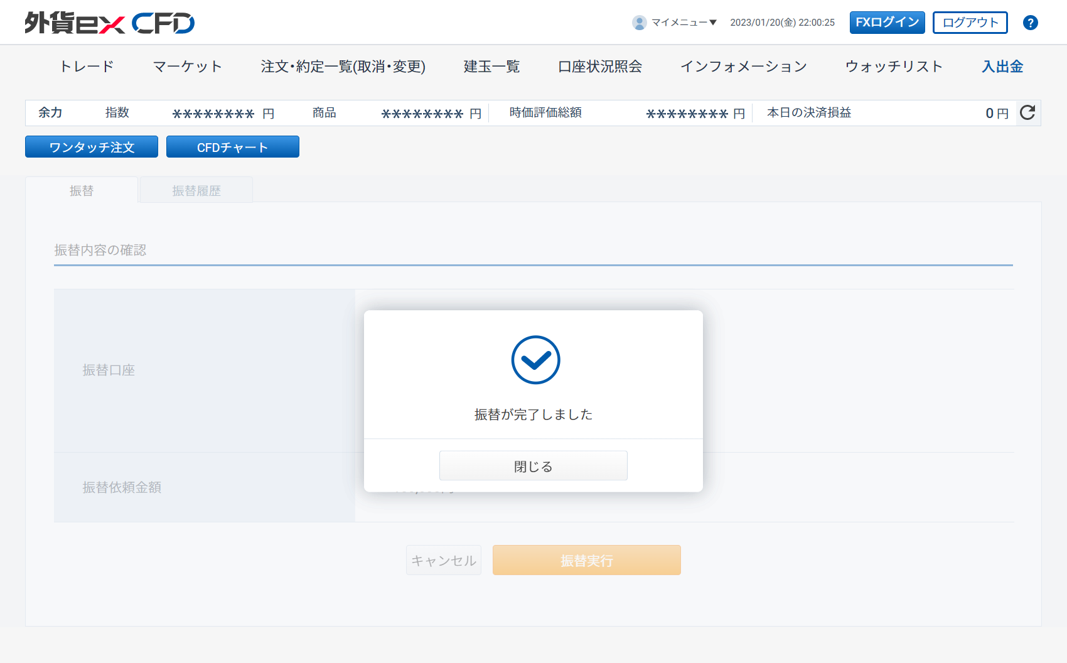Open ワンタッチ注文

coord(92,147)
